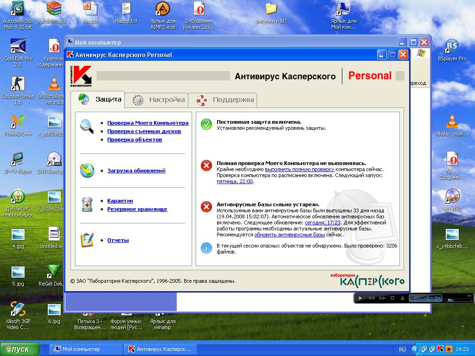Click the reports notepad icon

[87, 240]
